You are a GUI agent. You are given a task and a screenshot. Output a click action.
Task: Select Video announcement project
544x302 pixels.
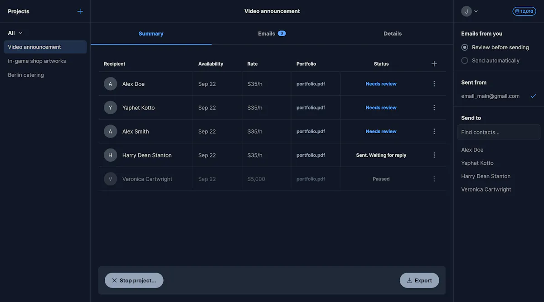[45, 47]
